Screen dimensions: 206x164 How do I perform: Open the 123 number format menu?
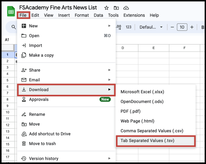point(128,27)
